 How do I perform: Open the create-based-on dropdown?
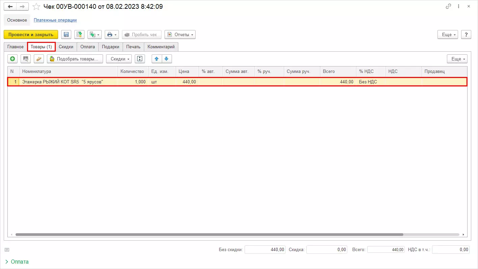(x=95, y=34)
